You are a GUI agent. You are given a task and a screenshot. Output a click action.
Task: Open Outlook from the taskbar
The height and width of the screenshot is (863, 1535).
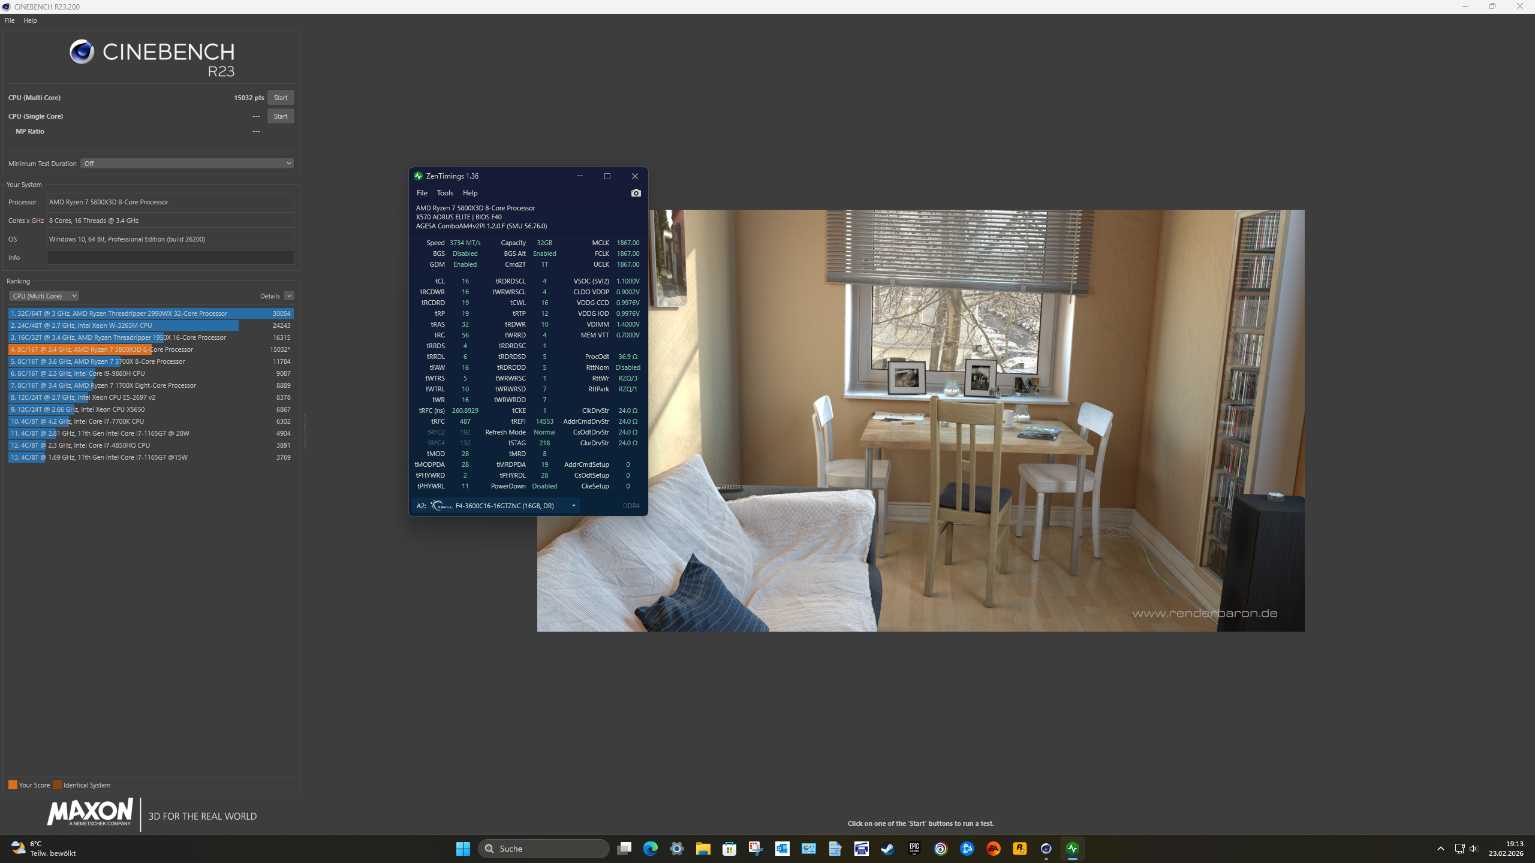[x=781, y=849]
